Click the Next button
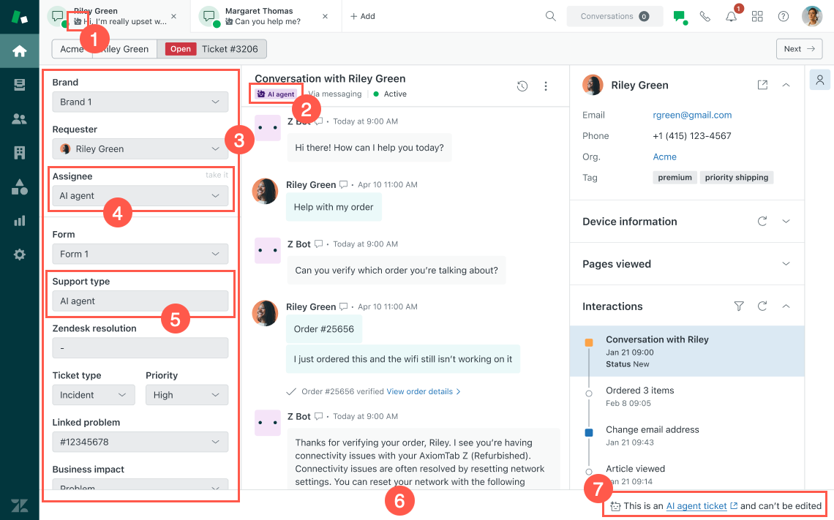 point(799,49)
